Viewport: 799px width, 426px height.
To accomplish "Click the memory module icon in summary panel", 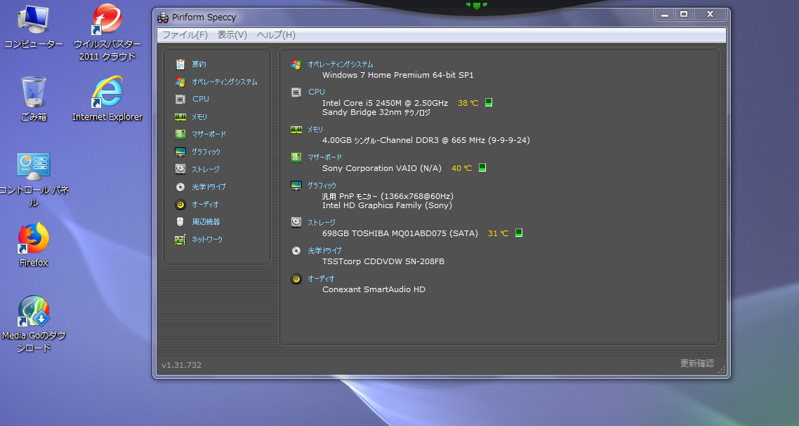I will point(296,130).
